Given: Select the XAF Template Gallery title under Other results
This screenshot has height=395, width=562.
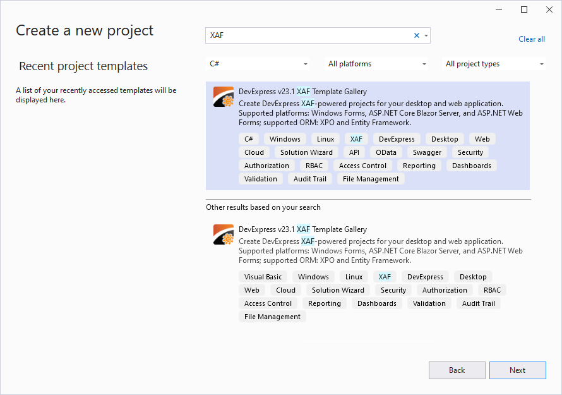Looking at the screenshot, I should 303,229.
